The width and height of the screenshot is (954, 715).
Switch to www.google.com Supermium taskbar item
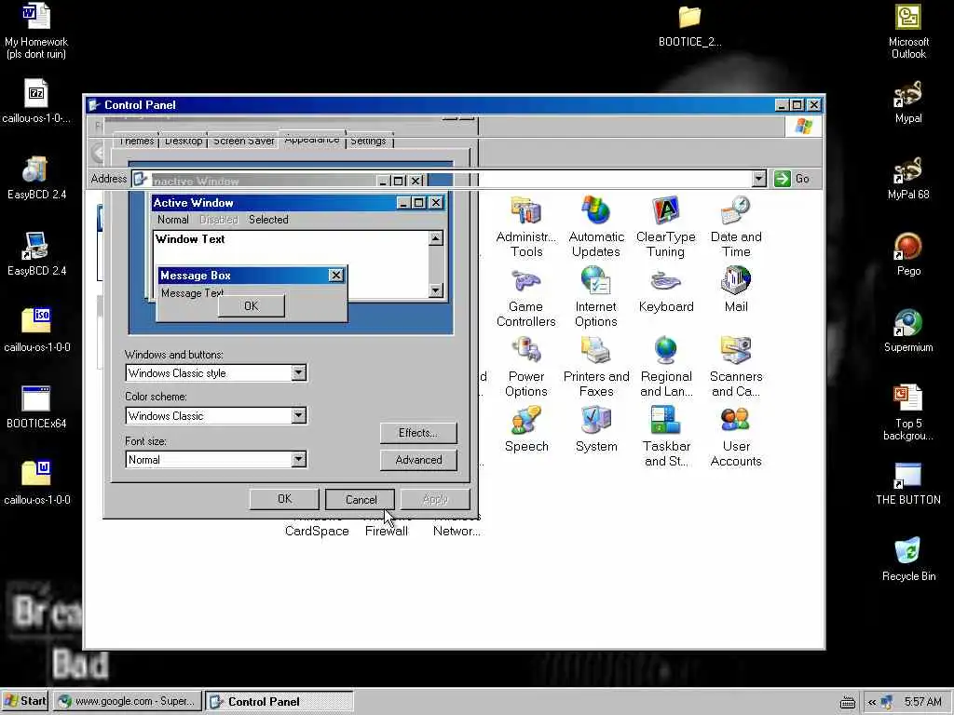coord(127,701)
